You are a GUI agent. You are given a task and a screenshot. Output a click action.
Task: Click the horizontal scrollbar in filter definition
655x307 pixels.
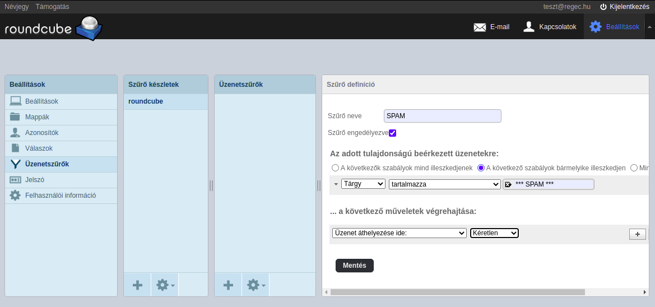(x=457, y=292)
